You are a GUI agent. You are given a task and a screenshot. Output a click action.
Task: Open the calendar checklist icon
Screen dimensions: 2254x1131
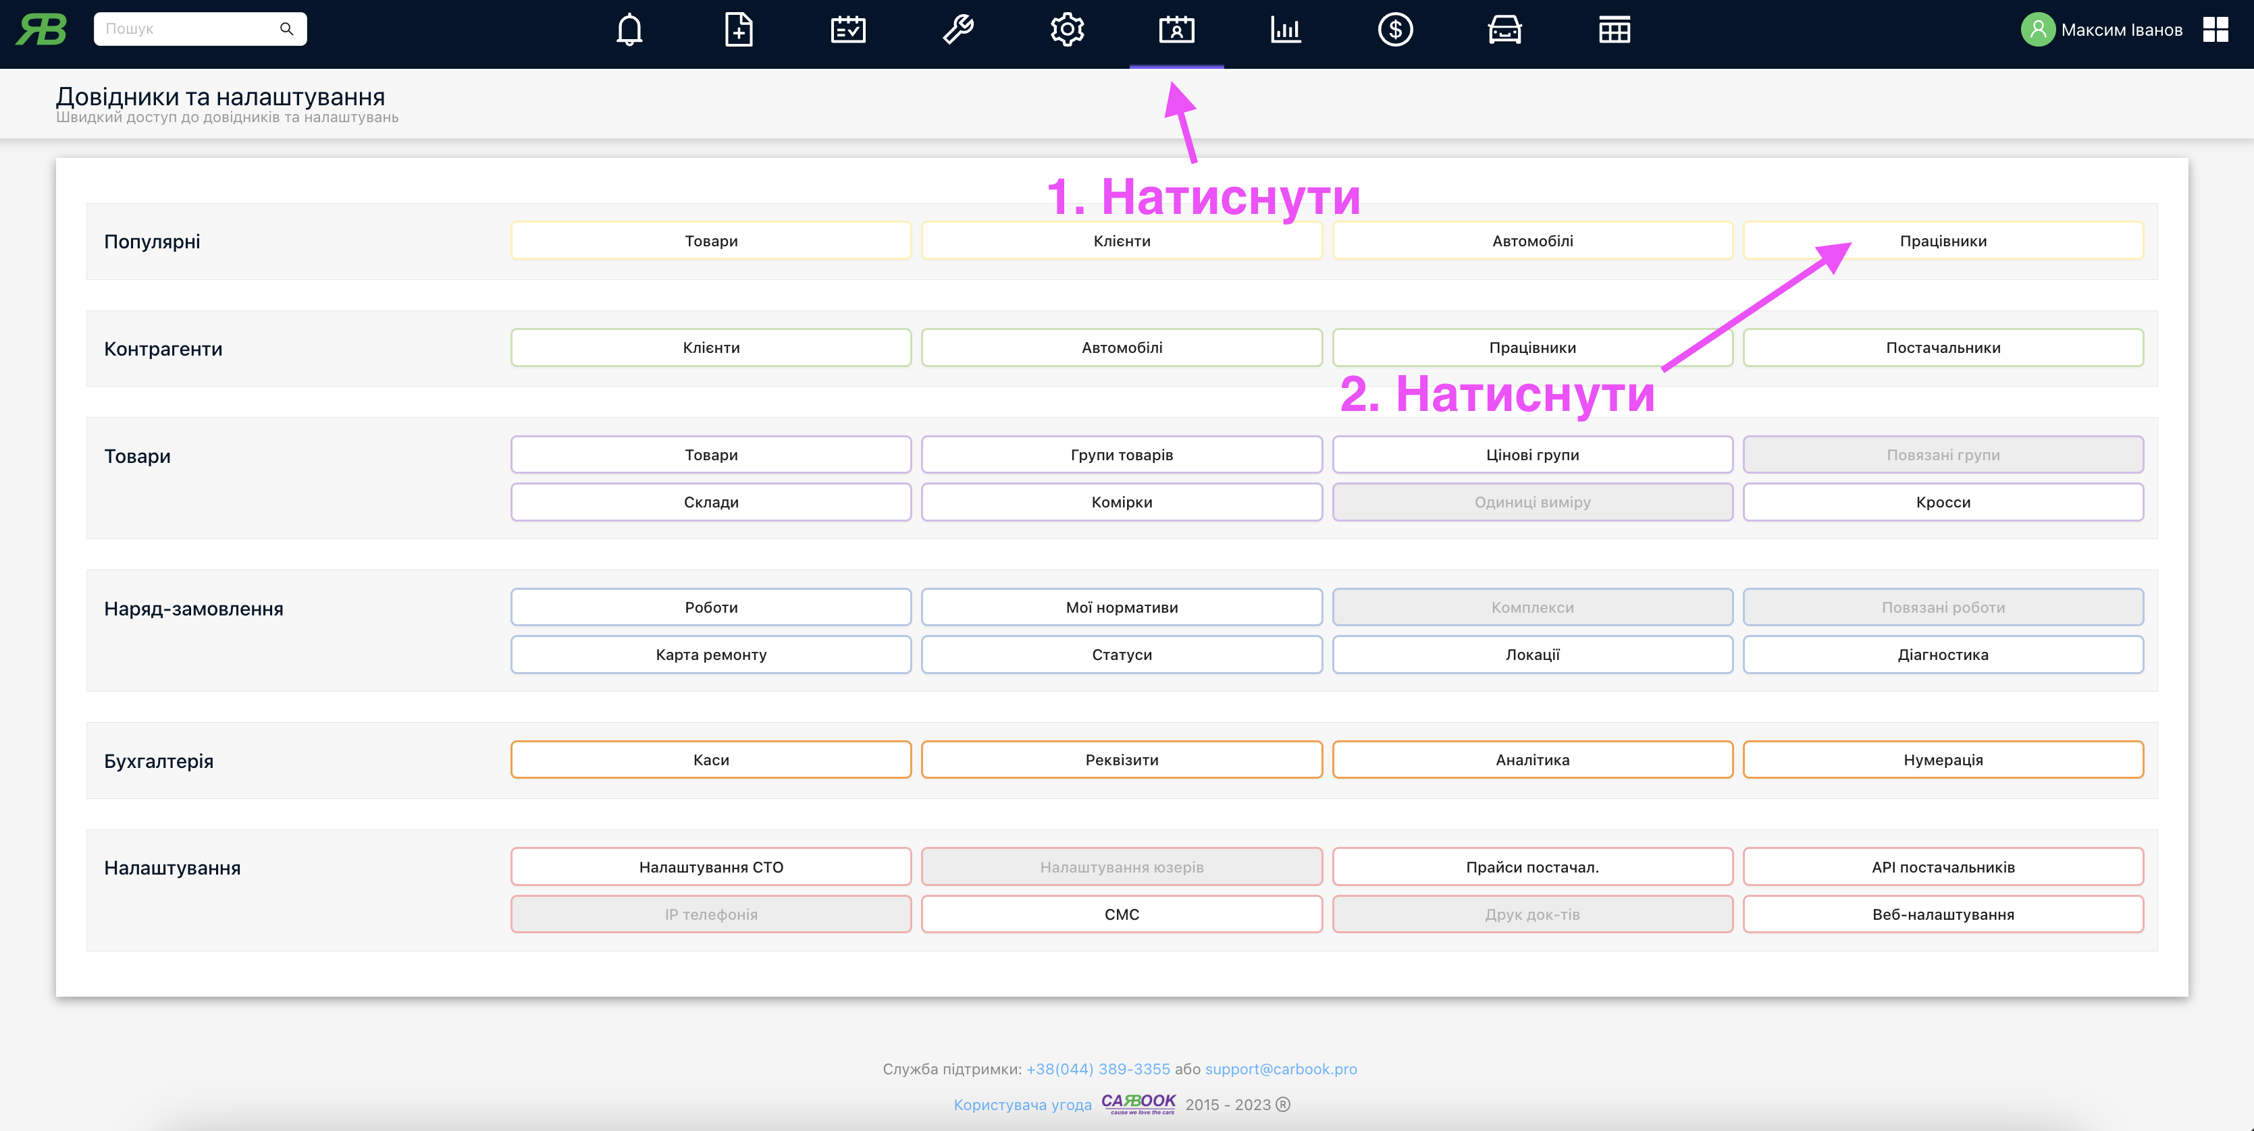(848, 30)
